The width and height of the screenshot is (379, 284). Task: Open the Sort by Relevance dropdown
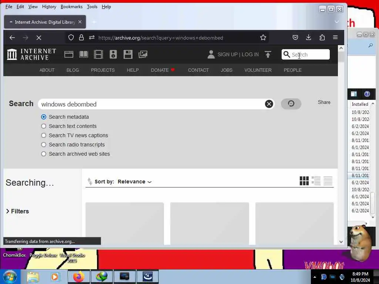[135, 182]
